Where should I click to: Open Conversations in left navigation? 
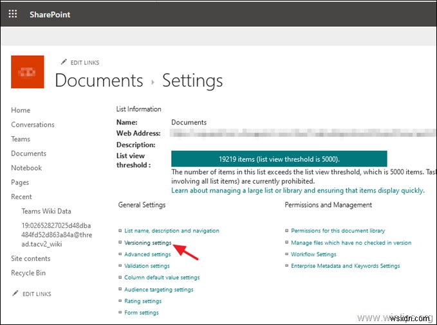coord(33,125)
